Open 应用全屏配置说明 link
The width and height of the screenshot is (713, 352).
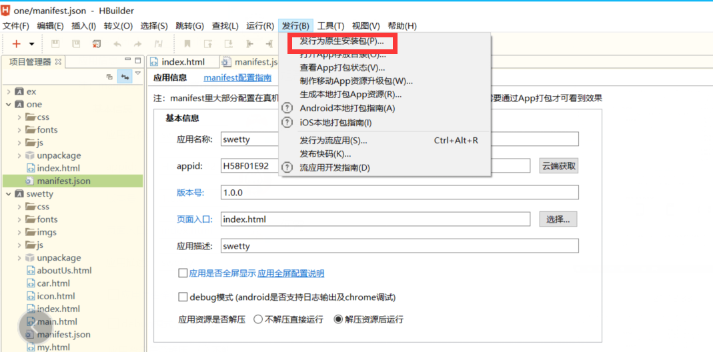point(291,273)
